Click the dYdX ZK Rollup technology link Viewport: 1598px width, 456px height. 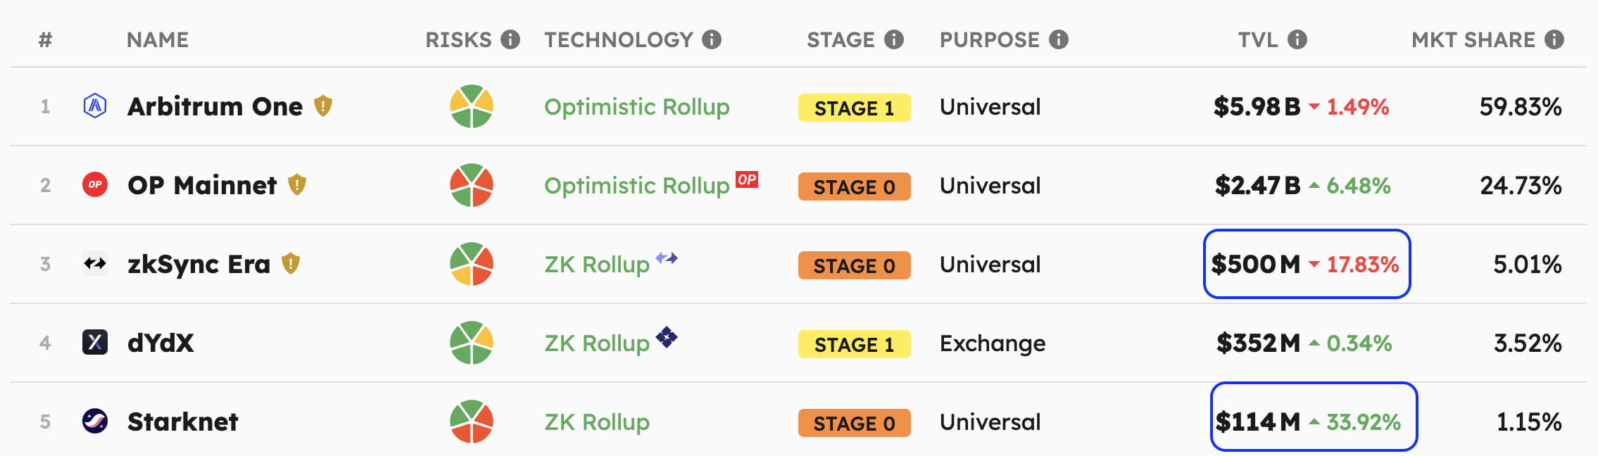(x=597, y=343)
